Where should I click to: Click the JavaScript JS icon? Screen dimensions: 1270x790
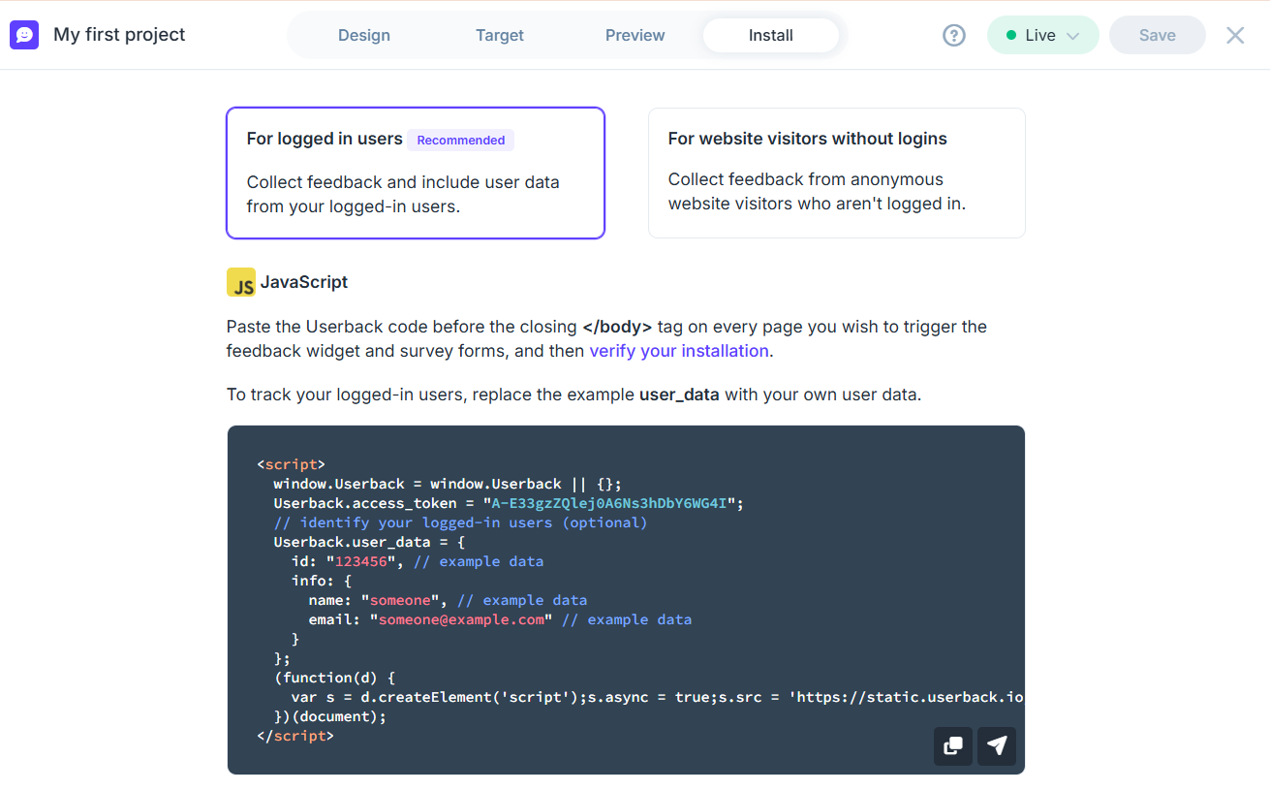click(x=241, y=282)
